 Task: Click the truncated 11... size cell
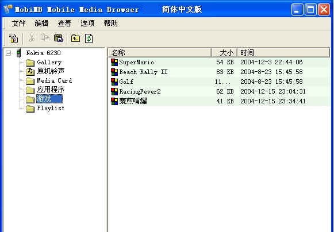tap(223, 82)
